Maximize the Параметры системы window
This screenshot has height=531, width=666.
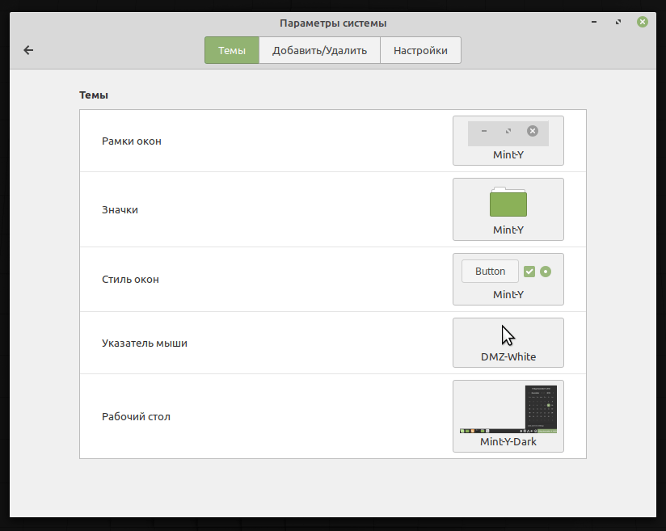coord(618,22)
